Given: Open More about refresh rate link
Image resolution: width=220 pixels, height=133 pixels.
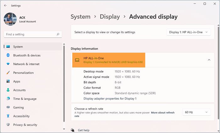Looking at the screenshot, I should [163, 113].
